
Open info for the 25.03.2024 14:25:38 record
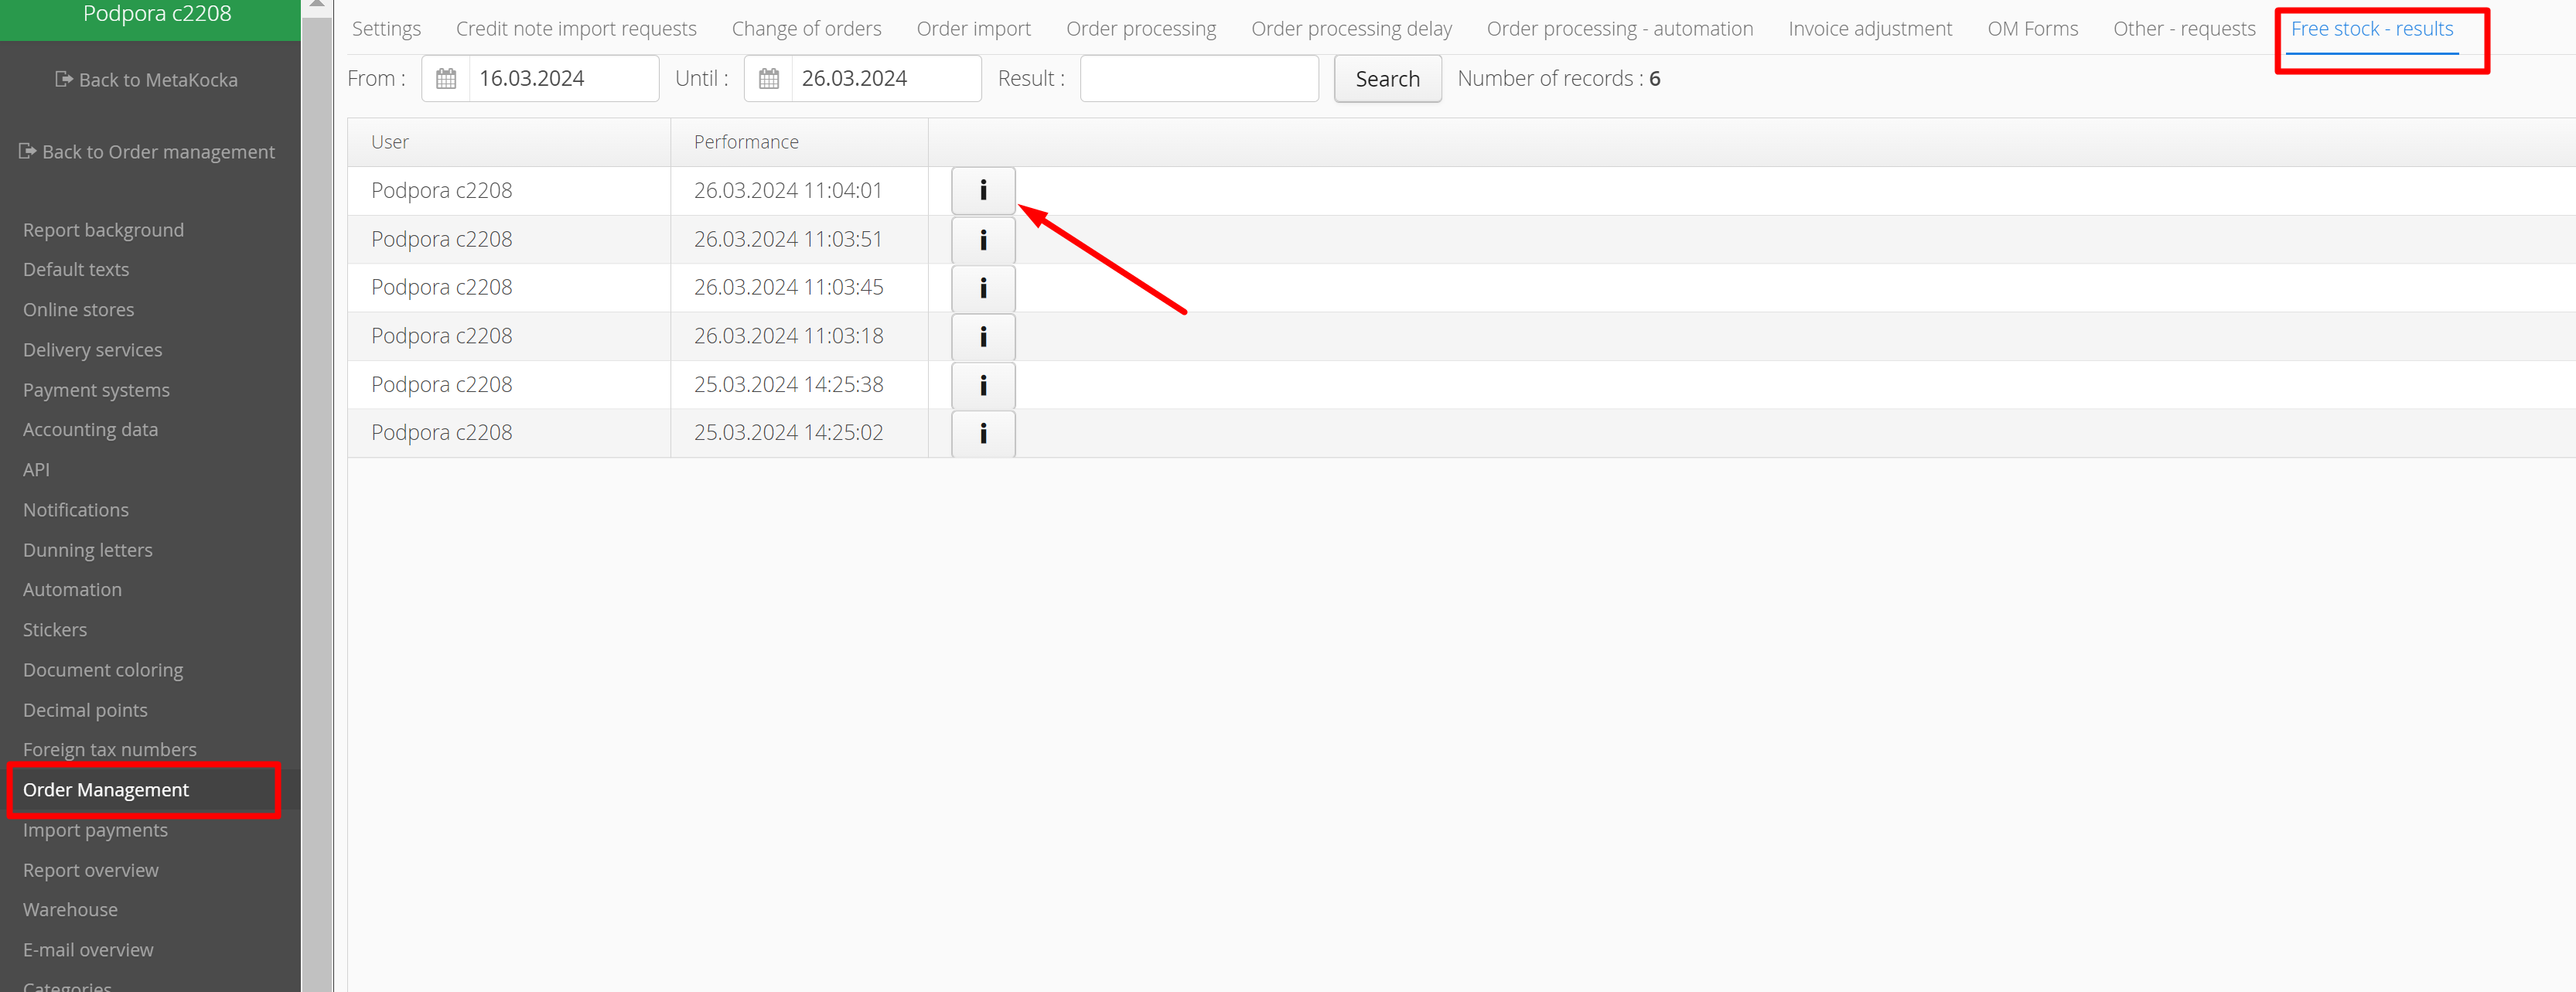point(982,385)
